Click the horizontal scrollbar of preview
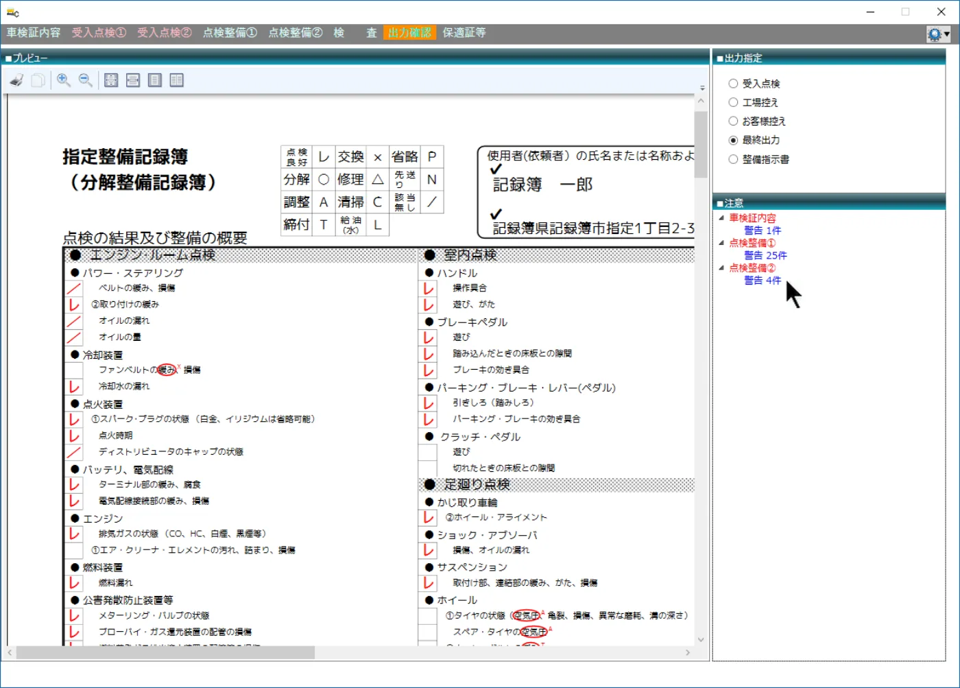This screenshot has height=688, width=960. pyautogui.click(x=350, y=652)
